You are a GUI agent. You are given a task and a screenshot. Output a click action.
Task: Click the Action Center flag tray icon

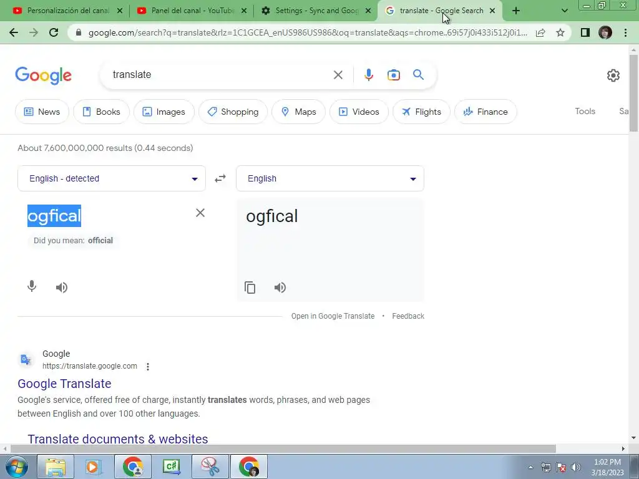[561, 467]
